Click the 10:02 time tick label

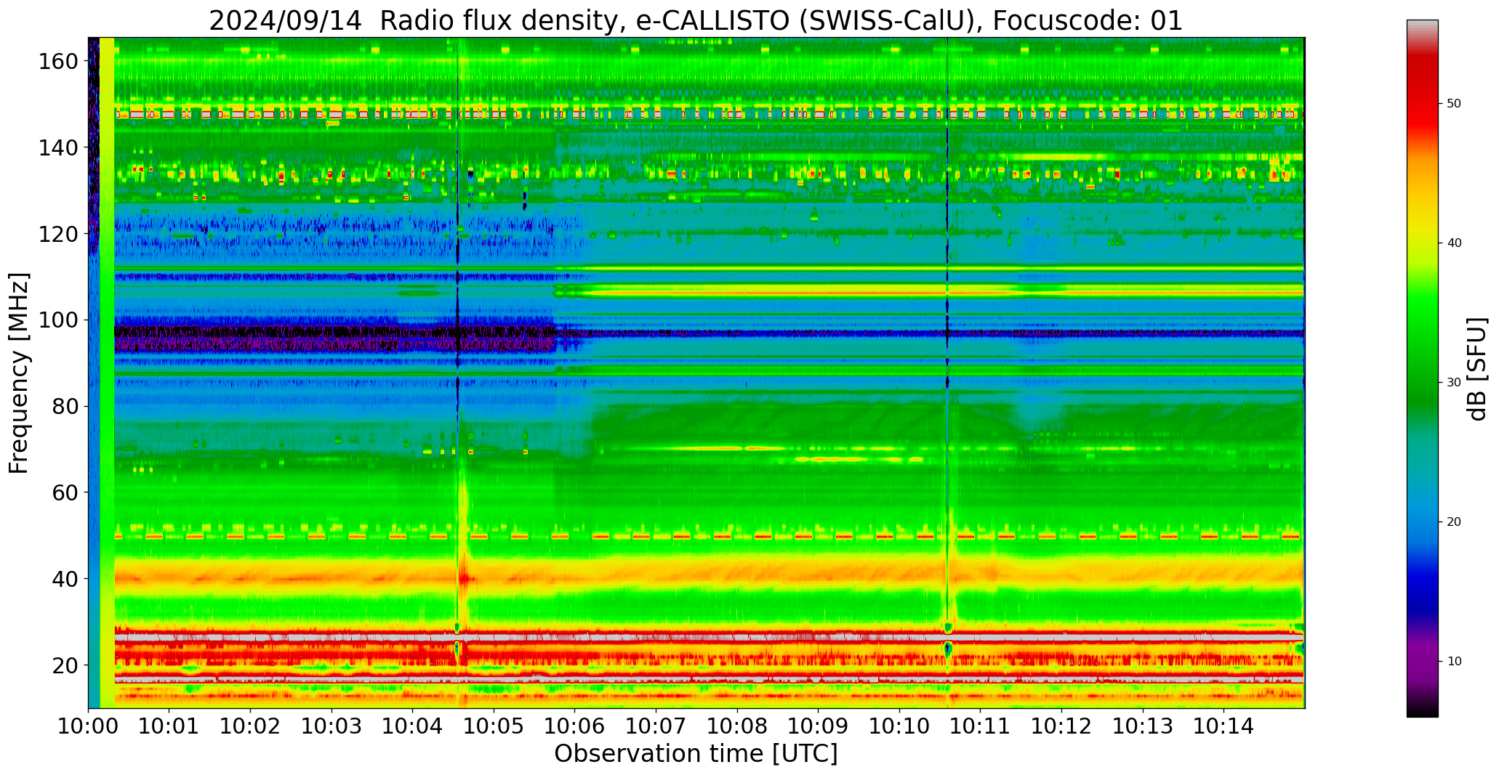[250, 726]
